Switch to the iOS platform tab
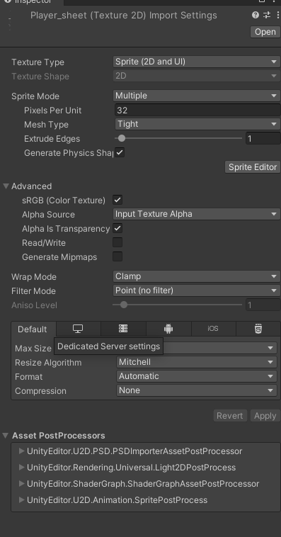The height and width of the screenshot is (537, 281). (213, 329)
